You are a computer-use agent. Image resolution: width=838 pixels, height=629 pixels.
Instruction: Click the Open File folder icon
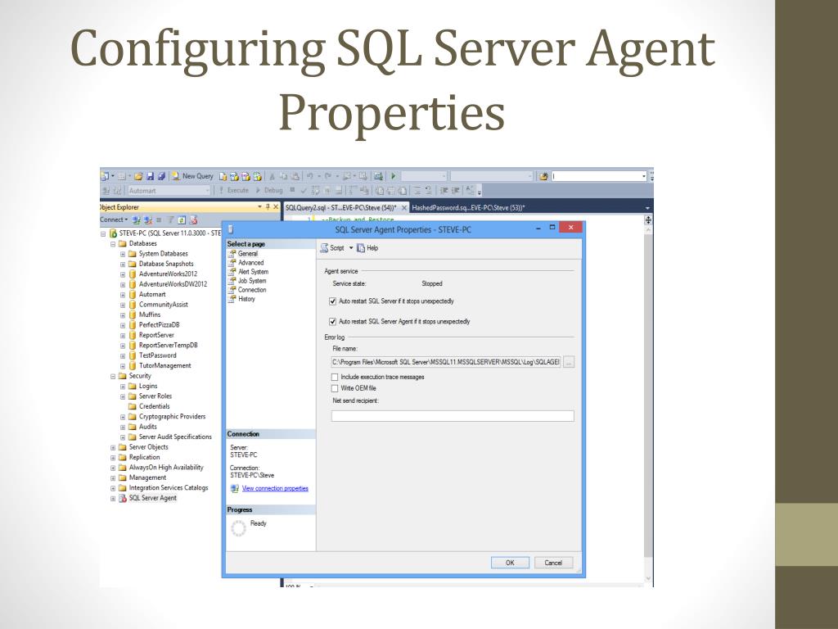click(138, 176)
